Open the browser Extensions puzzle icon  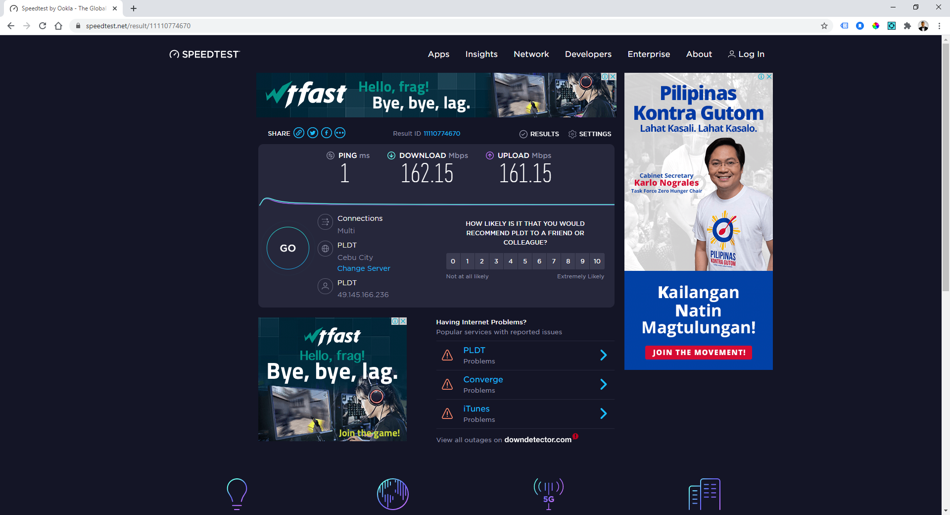tap(907, 26)
